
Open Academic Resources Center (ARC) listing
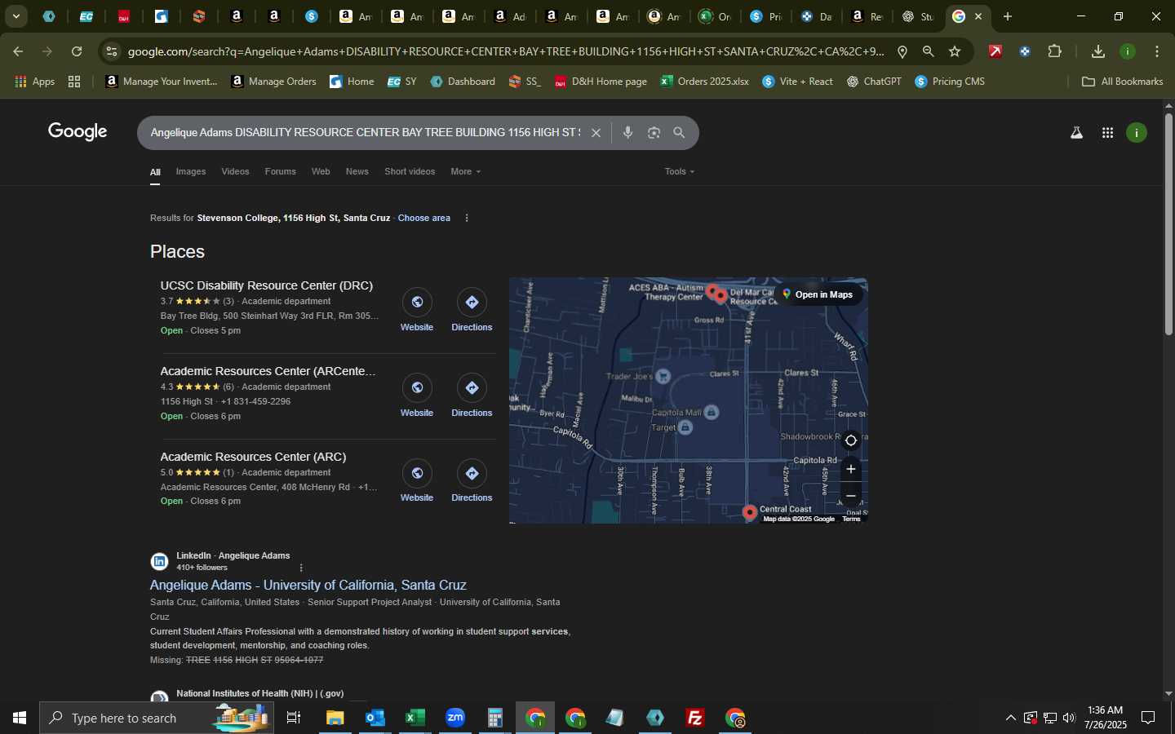click(x=253, y=457)
